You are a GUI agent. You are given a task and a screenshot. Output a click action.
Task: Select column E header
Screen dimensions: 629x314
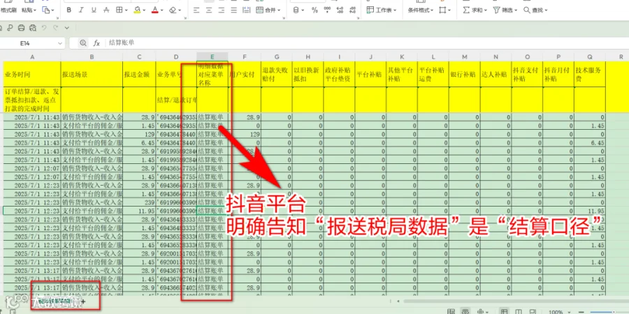point(212,57)
